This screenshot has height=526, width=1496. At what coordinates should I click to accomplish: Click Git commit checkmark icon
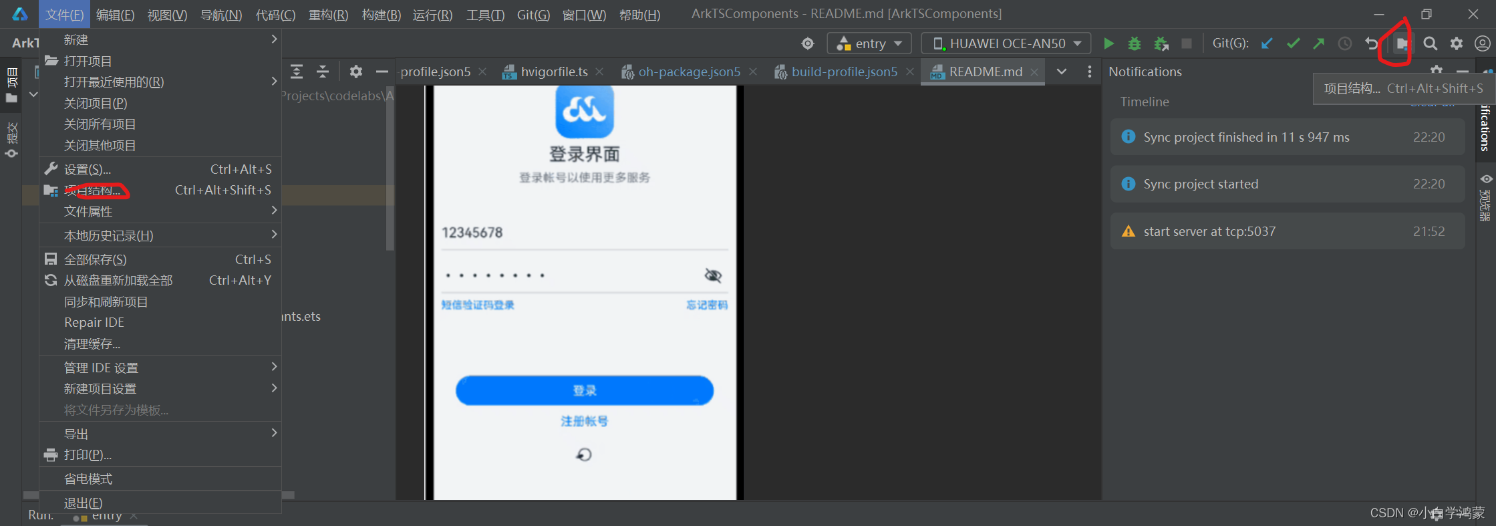click(1293, 43)
